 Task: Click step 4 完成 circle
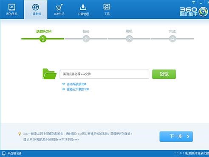[172, 39]
